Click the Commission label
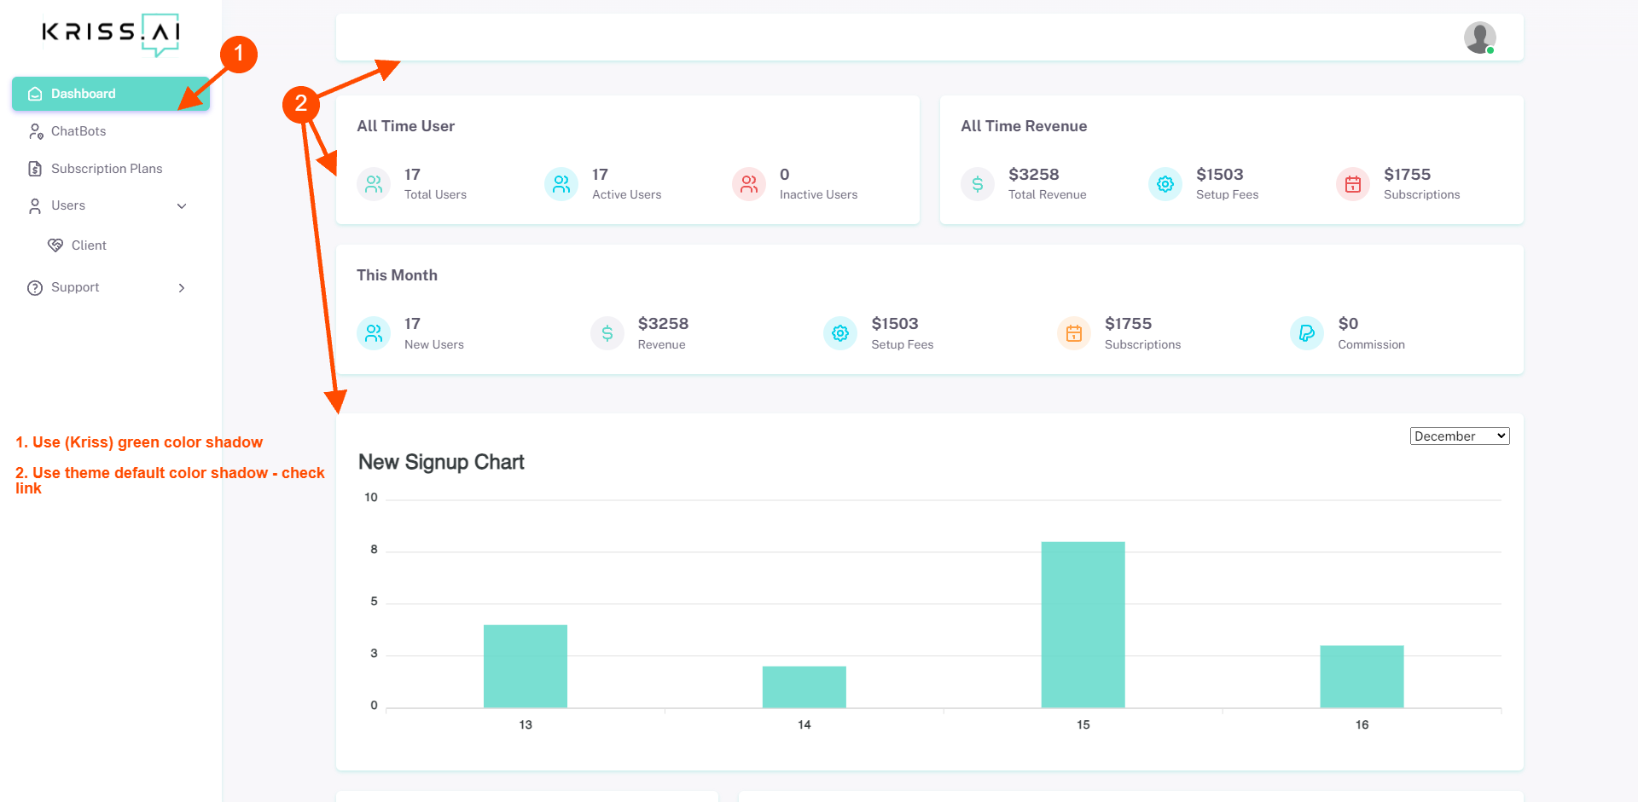 coord(1371,344)
